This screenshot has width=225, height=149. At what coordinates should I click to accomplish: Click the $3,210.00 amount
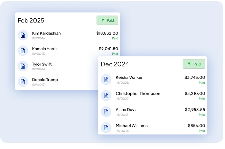[x=195, y=94]
